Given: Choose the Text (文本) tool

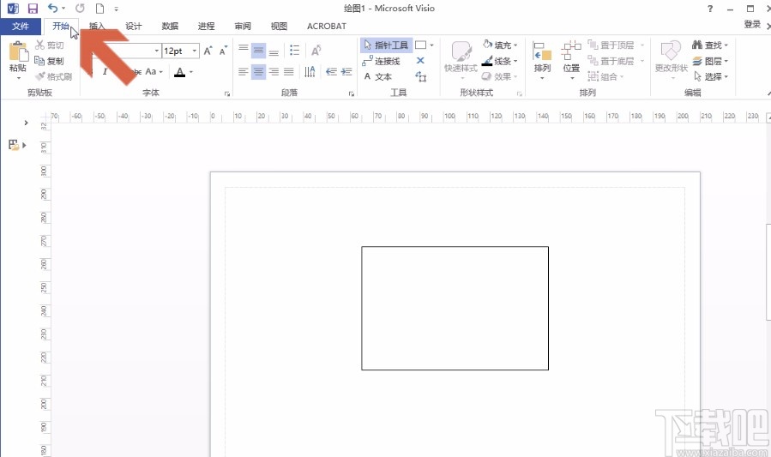Looking at the screenshot, I should click(x=377, y=76).
